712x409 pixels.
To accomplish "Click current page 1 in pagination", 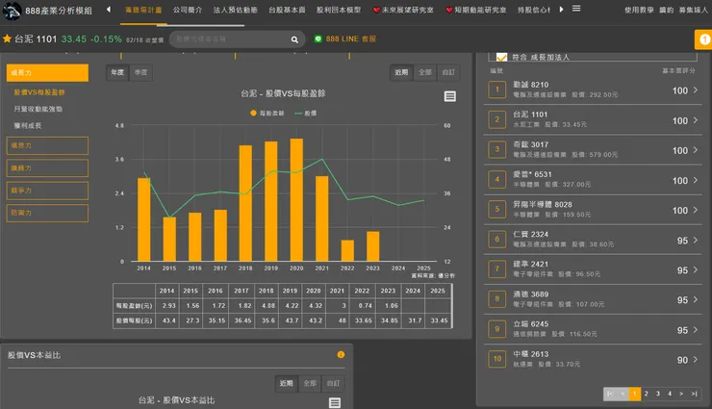I will click(634, 394).
